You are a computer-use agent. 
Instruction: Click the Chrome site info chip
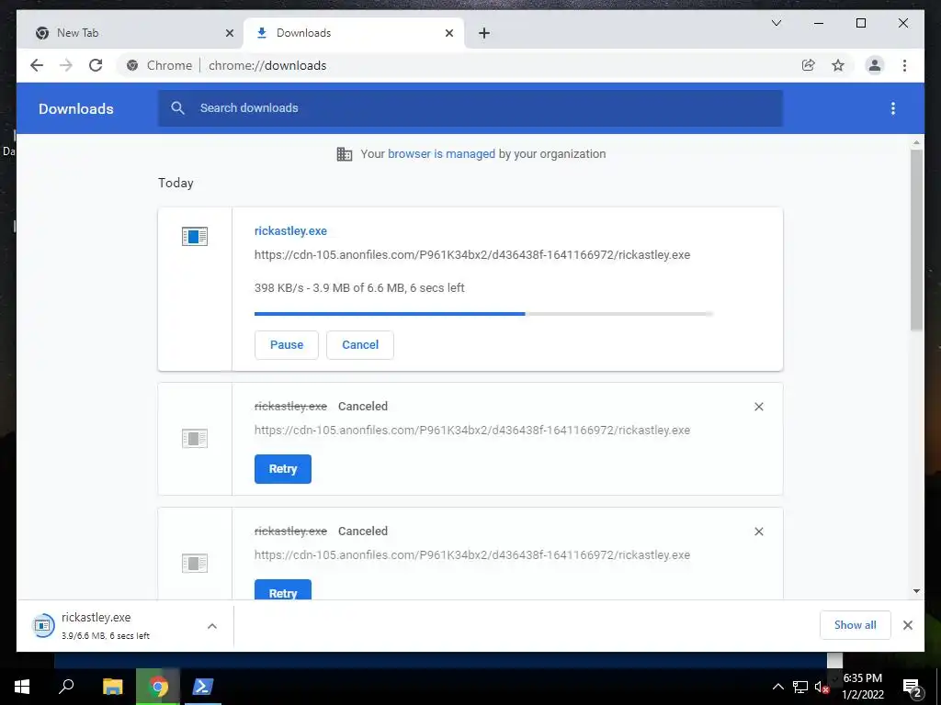pos(160,65)
